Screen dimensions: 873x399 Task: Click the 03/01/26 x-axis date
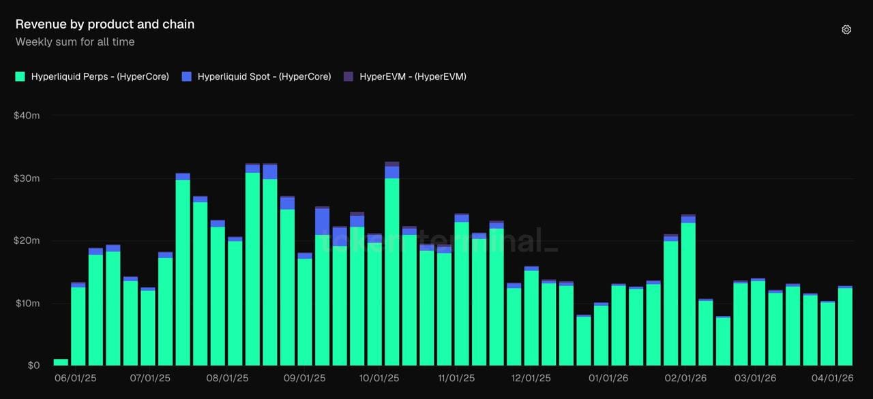click(x=754, y=378)
